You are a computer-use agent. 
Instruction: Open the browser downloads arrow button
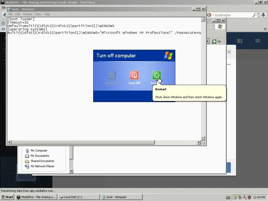click(263, 15)
